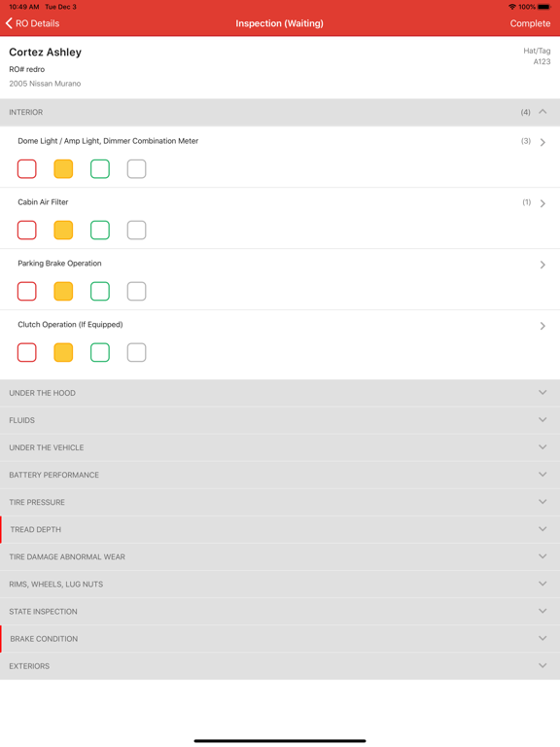Select Dome Light / Amp Light label

[108, 141]
